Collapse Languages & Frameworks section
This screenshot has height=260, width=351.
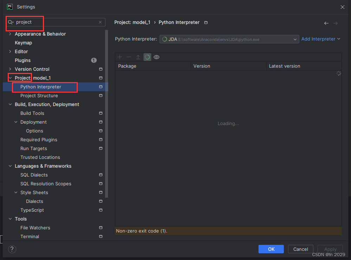(x=10, y=166)
